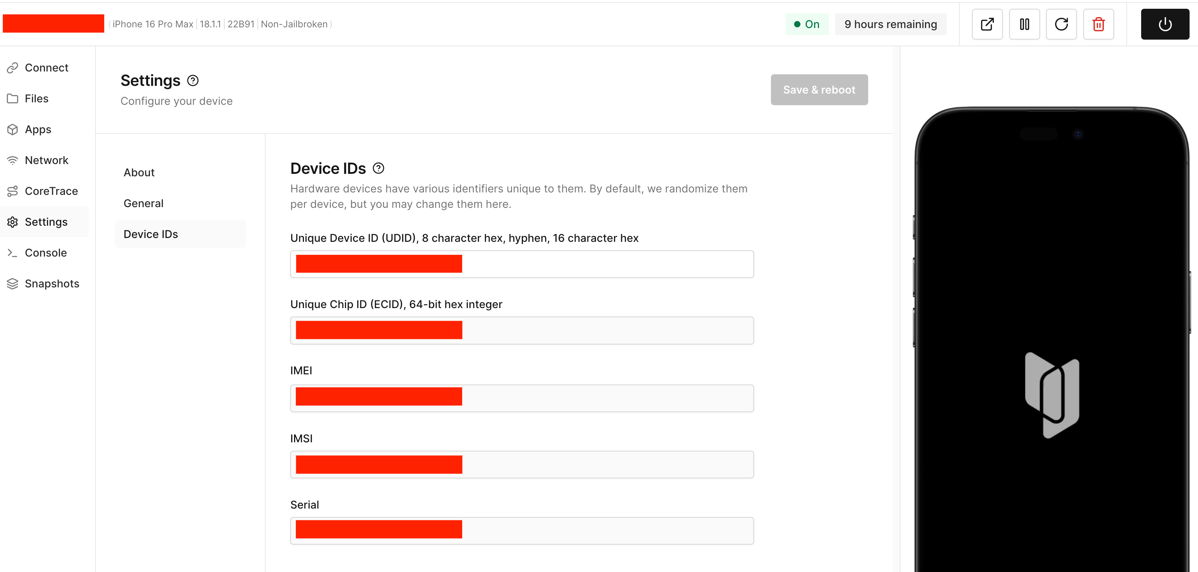The height and width of the screenshot is (572, 1198).
Task: Delete the device with trash icon
Action: click(x=1098, y=24)
